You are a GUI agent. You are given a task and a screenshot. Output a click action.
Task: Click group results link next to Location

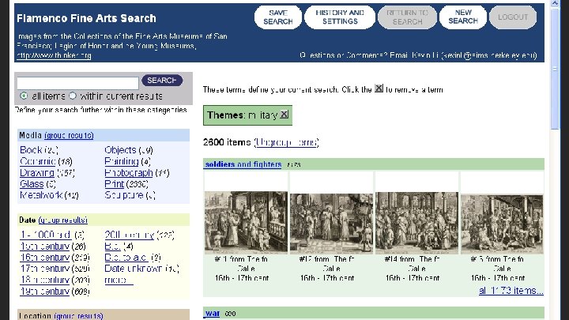[x=79, y=316]
